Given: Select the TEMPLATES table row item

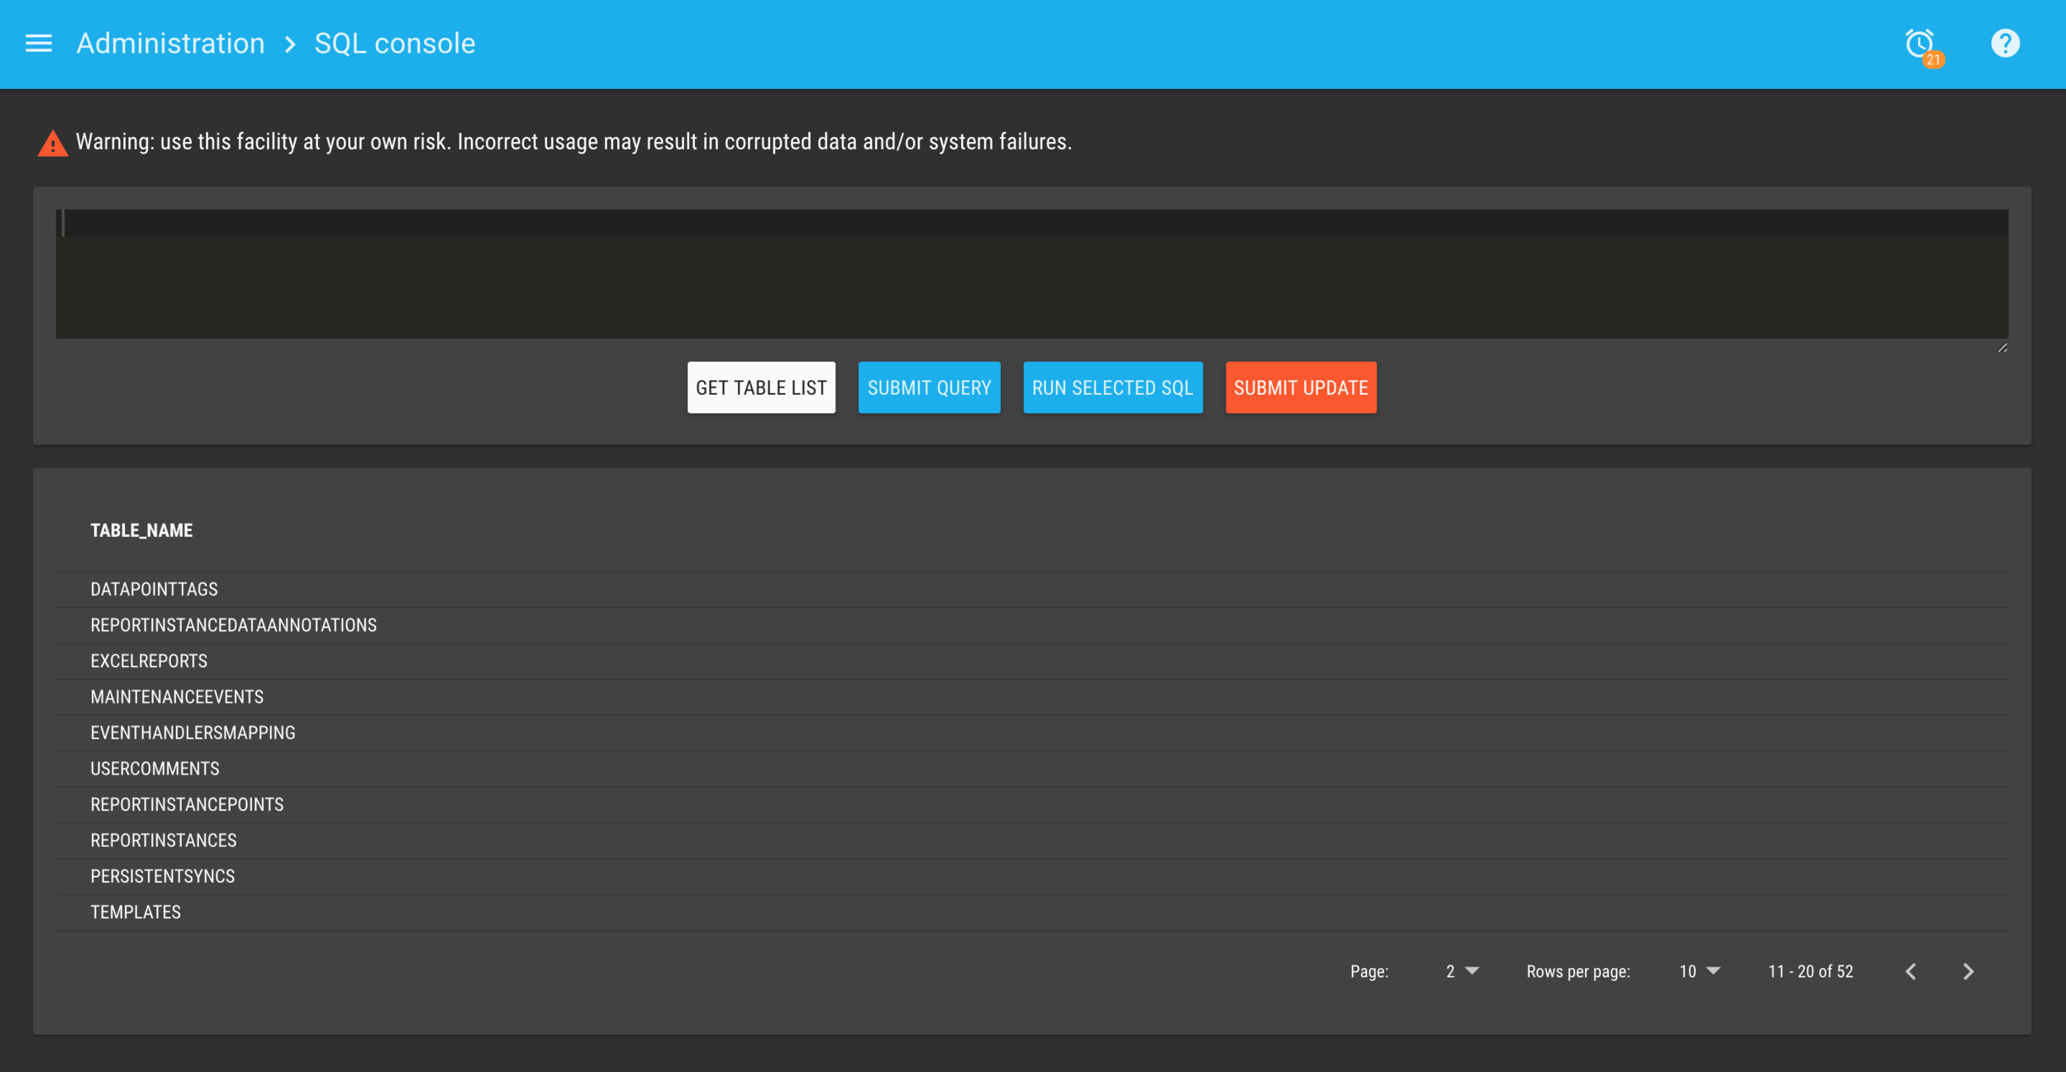Looking at the screenshot, I should pos(134,913).
